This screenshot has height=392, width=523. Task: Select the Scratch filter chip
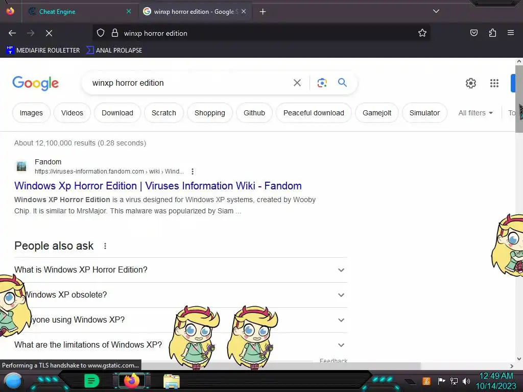coord(164,113)
